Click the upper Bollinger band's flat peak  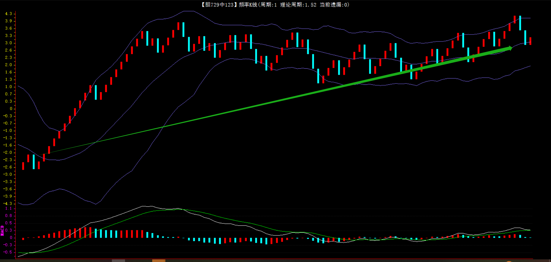point(188,11)
